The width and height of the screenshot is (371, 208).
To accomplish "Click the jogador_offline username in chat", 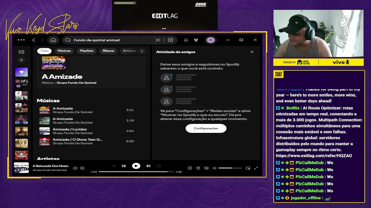I will point(305,198).
